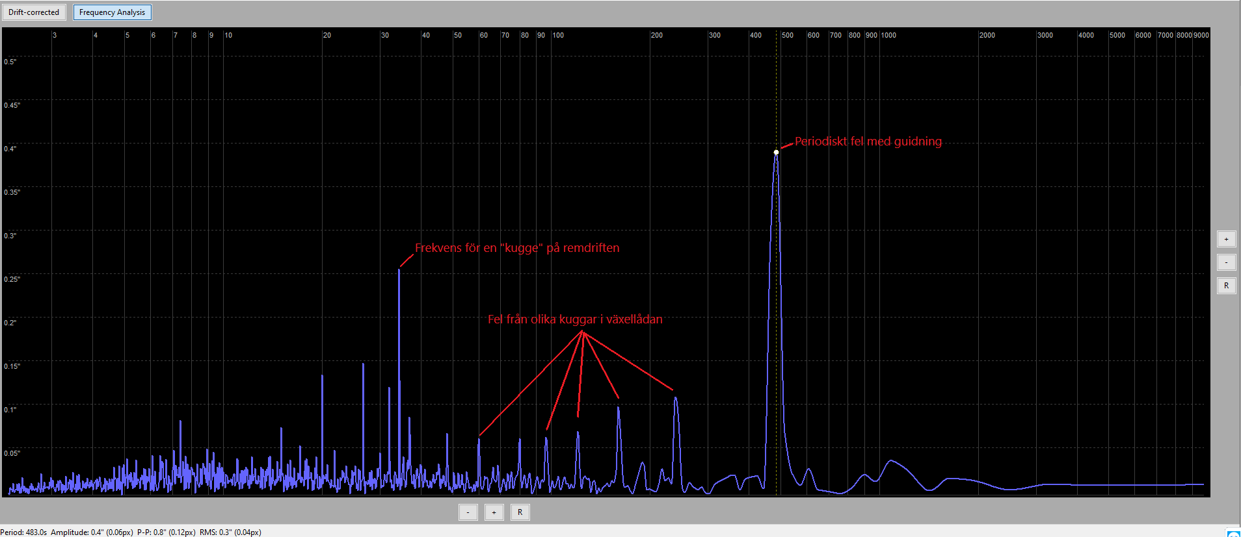Click the 0.25" amplitude axis label
Screen dimensions: 1241x537
click(12, 279)
